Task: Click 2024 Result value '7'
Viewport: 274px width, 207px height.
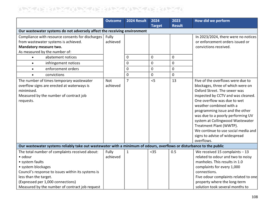Action: tap(127, 81)
